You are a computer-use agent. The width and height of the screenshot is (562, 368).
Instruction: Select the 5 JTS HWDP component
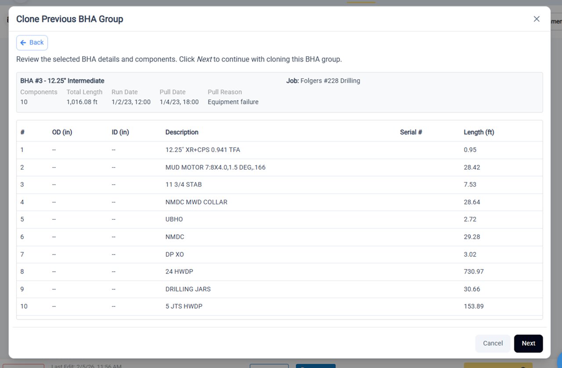click(x=280, y=307)
